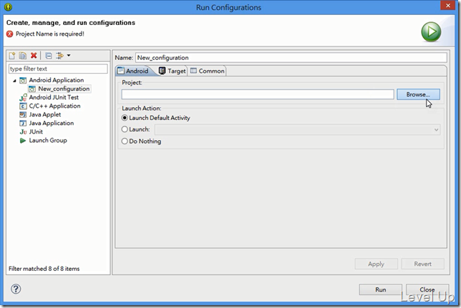Open the Launch activity combo box
The height and width of the screenshot is (308, 461).
tap(297, 129)
